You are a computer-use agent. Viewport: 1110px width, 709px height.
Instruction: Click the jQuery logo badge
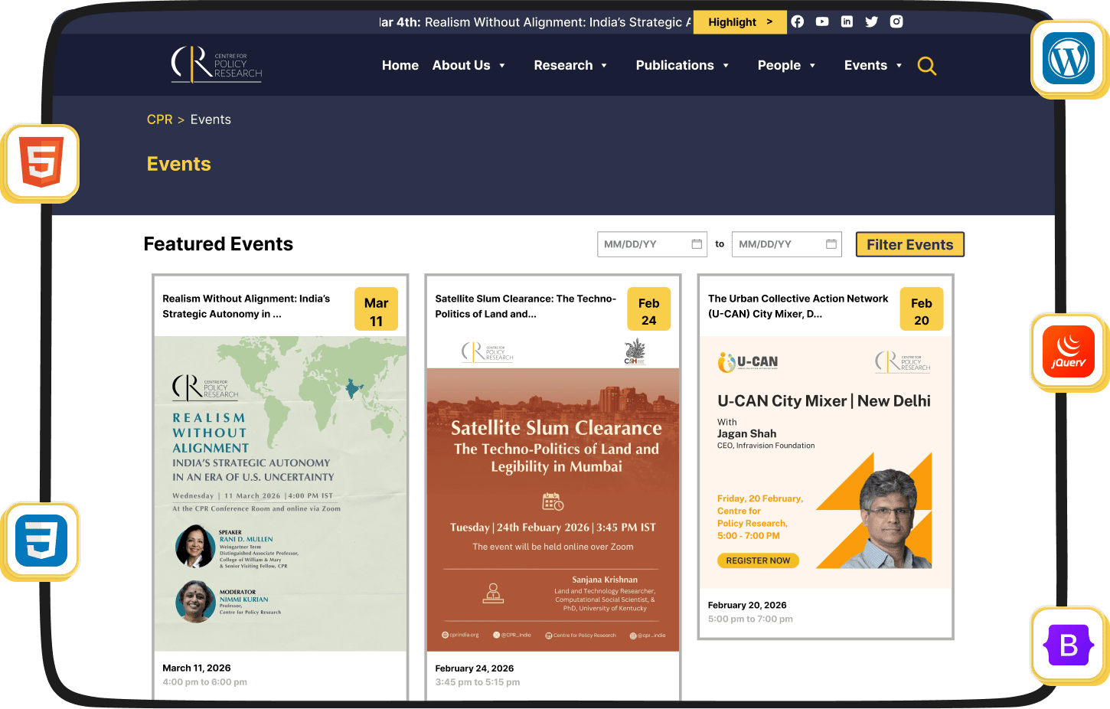coord(1069,352)
